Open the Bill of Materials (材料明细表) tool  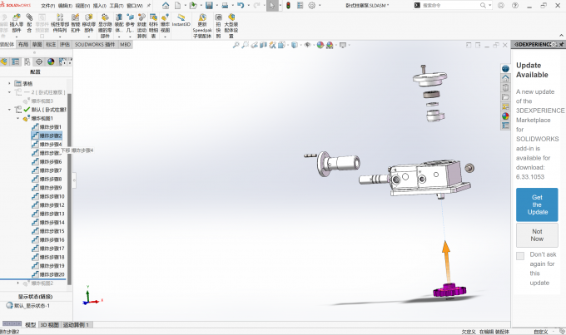point(153,26)
